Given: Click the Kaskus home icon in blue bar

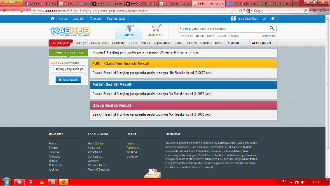Looking at the screenshot, I should pyautogui.click(x=52, y=19).
